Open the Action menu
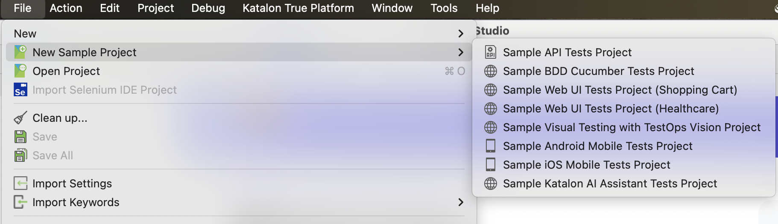The width and height of the screenshot is (778, 224). pos(66,8)
